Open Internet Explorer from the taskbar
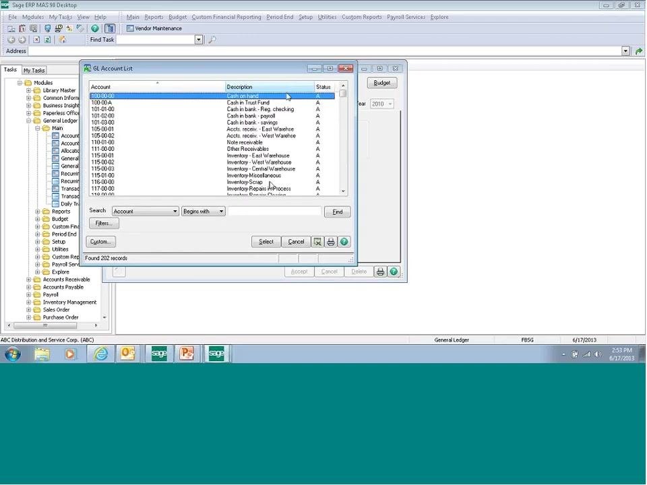This screenshot has height=485, width=647. pos(100,354)
